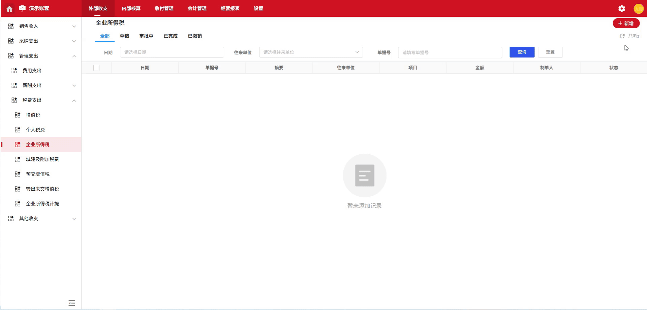This screenshot has height=310, width=647.
Task: Switch to the 草稿 tab
Action: (x=124, y=36)
